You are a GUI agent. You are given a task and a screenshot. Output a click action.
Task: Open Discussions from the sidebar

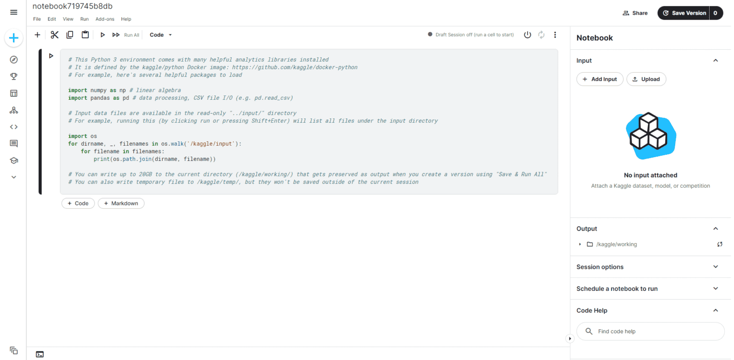pyautogui.click(x=13, y=143)
